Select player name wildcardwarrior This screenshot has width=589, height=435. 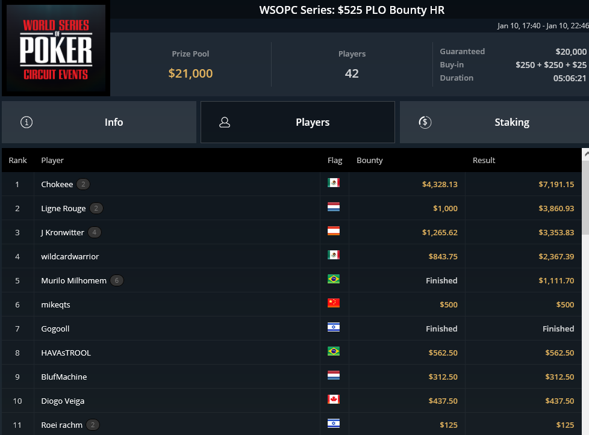pyautogui.click(x=70, y=256)
